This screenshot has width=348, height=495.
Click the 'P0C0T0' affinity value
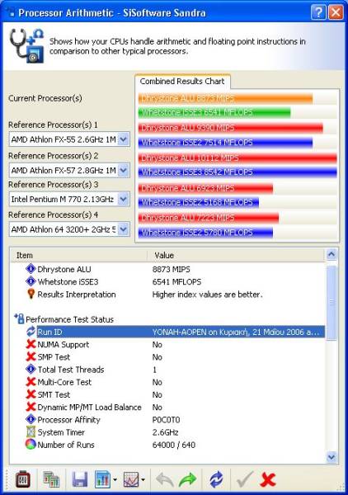pos(167,420)
